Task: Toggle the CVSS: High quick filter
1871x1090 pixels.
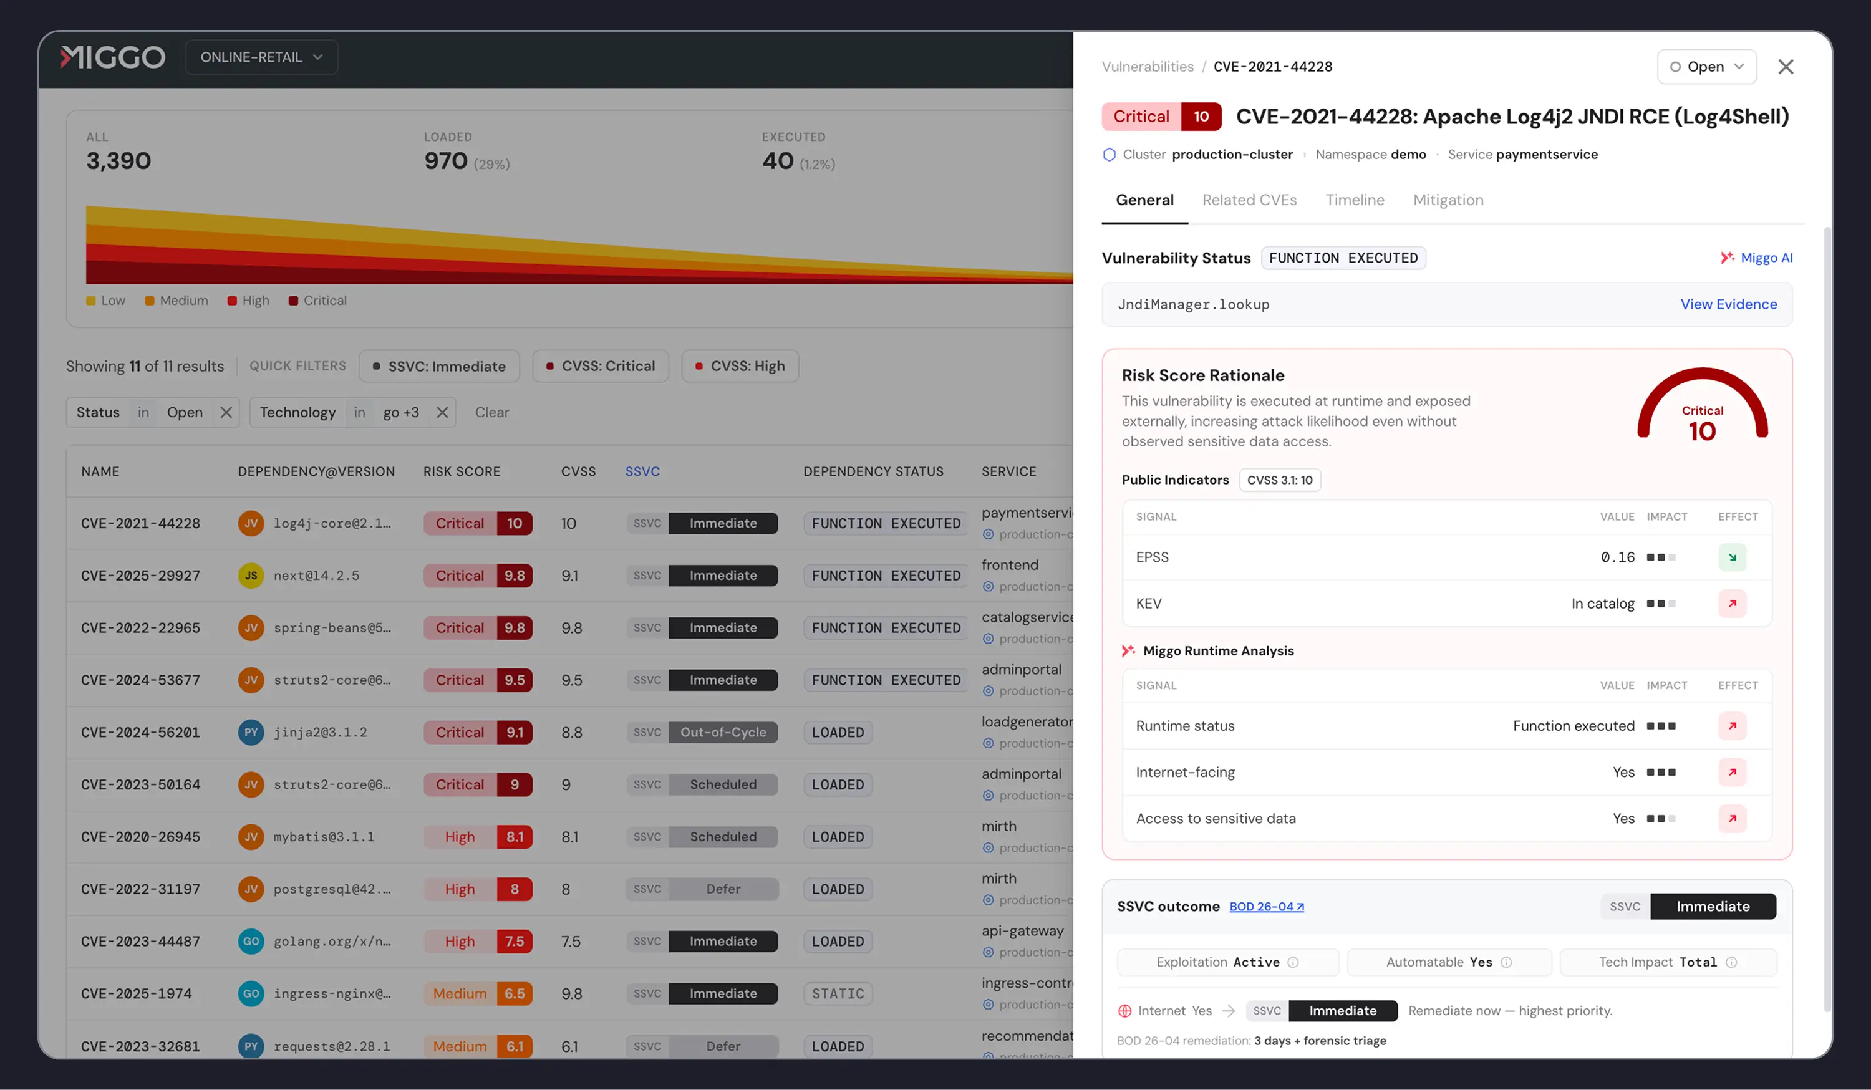Action: [x=740, y=366]
